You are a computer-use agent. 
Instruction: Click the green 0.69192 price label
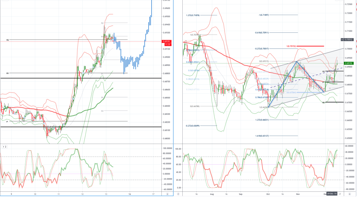tap(349, 63)
